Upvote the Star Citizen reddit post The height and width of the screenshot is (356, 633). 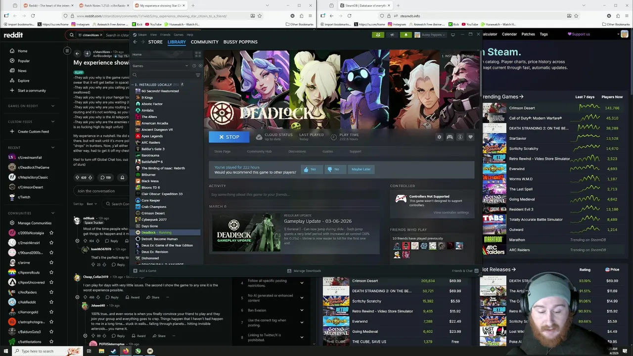[x=77, y=178]
